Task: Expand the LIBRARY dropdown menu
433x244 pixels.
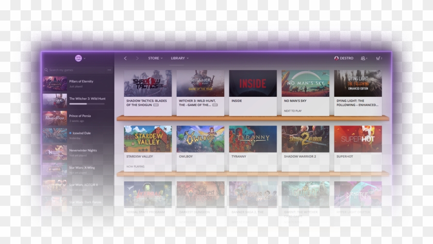Action: coord(179,58)
